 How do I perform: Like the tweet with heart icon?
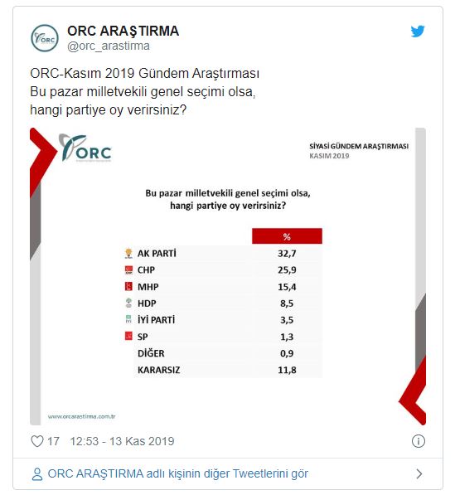point(37,441)
